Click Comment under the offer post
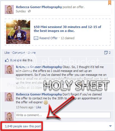Viewport: 115px width, 131px height. click(19, 53)
